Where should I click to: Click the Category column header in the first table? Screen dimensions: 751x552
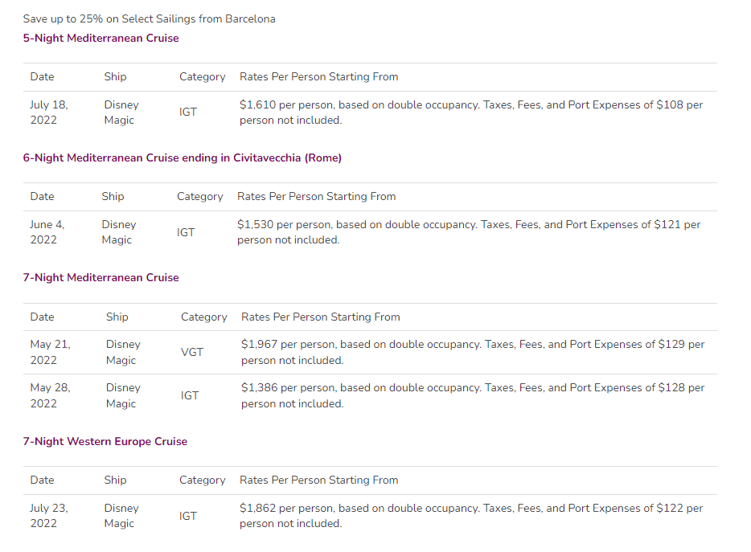click(x=202, y=76)
